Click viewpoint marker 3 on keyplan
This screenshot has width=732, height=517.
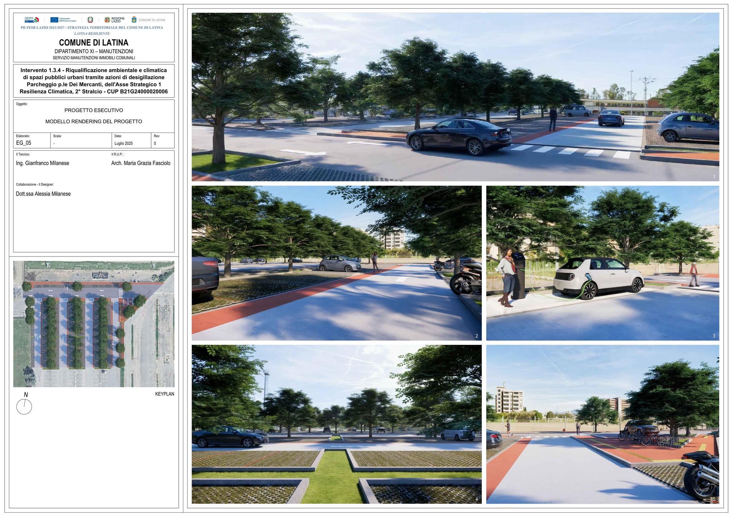[40, 314]
